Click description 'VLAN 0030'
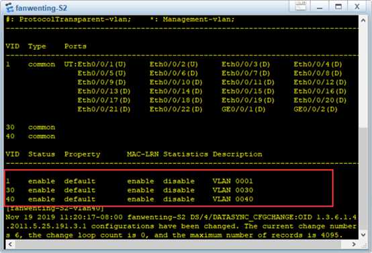This screenshot has width=372, height=253. click(233, 190)
